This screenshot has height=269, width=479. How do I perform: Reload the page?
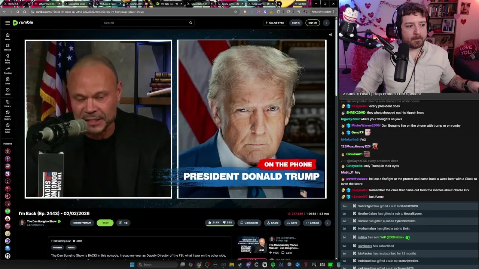[18, 12]
